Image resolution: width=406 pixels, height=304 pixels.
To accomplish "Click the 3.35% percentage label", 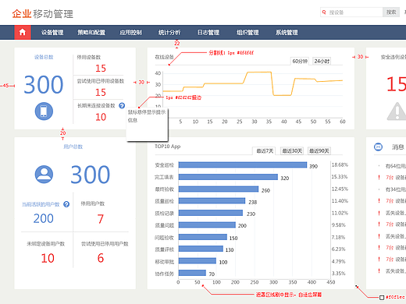I will [x=338, y=274].
